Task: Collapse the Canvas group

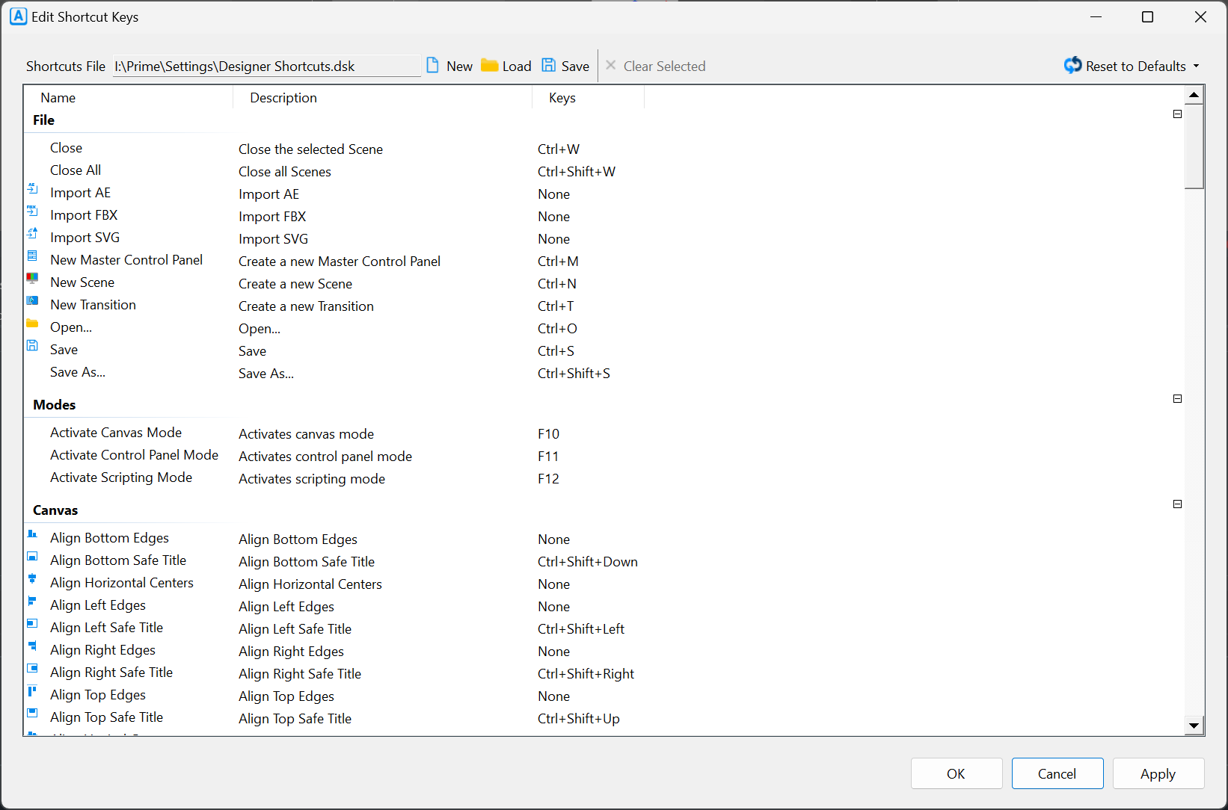Action: click(x=1177, y=504)
